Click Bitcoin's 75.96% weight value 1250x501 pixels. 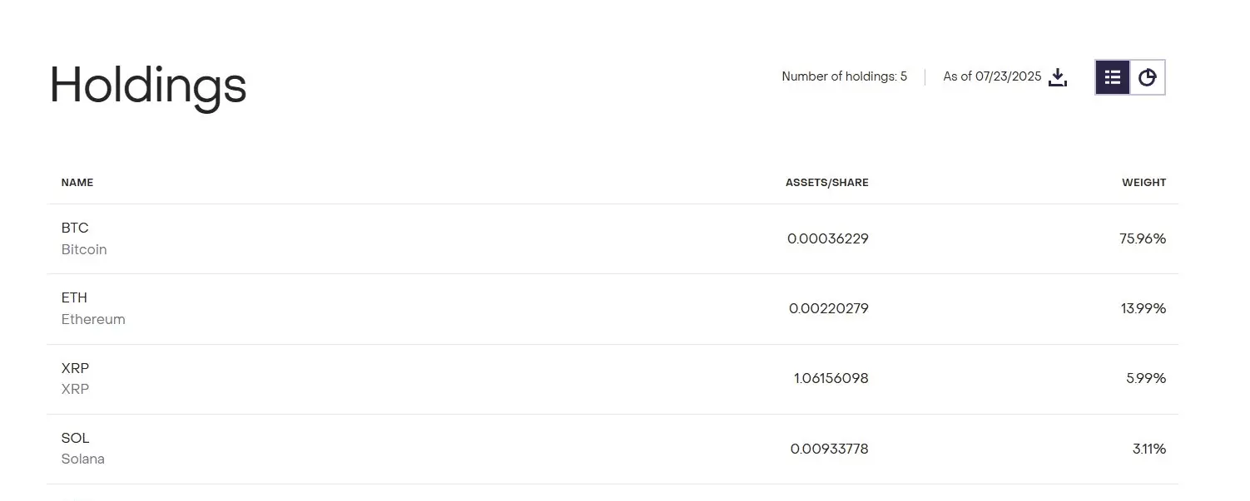coord(1143,239)
